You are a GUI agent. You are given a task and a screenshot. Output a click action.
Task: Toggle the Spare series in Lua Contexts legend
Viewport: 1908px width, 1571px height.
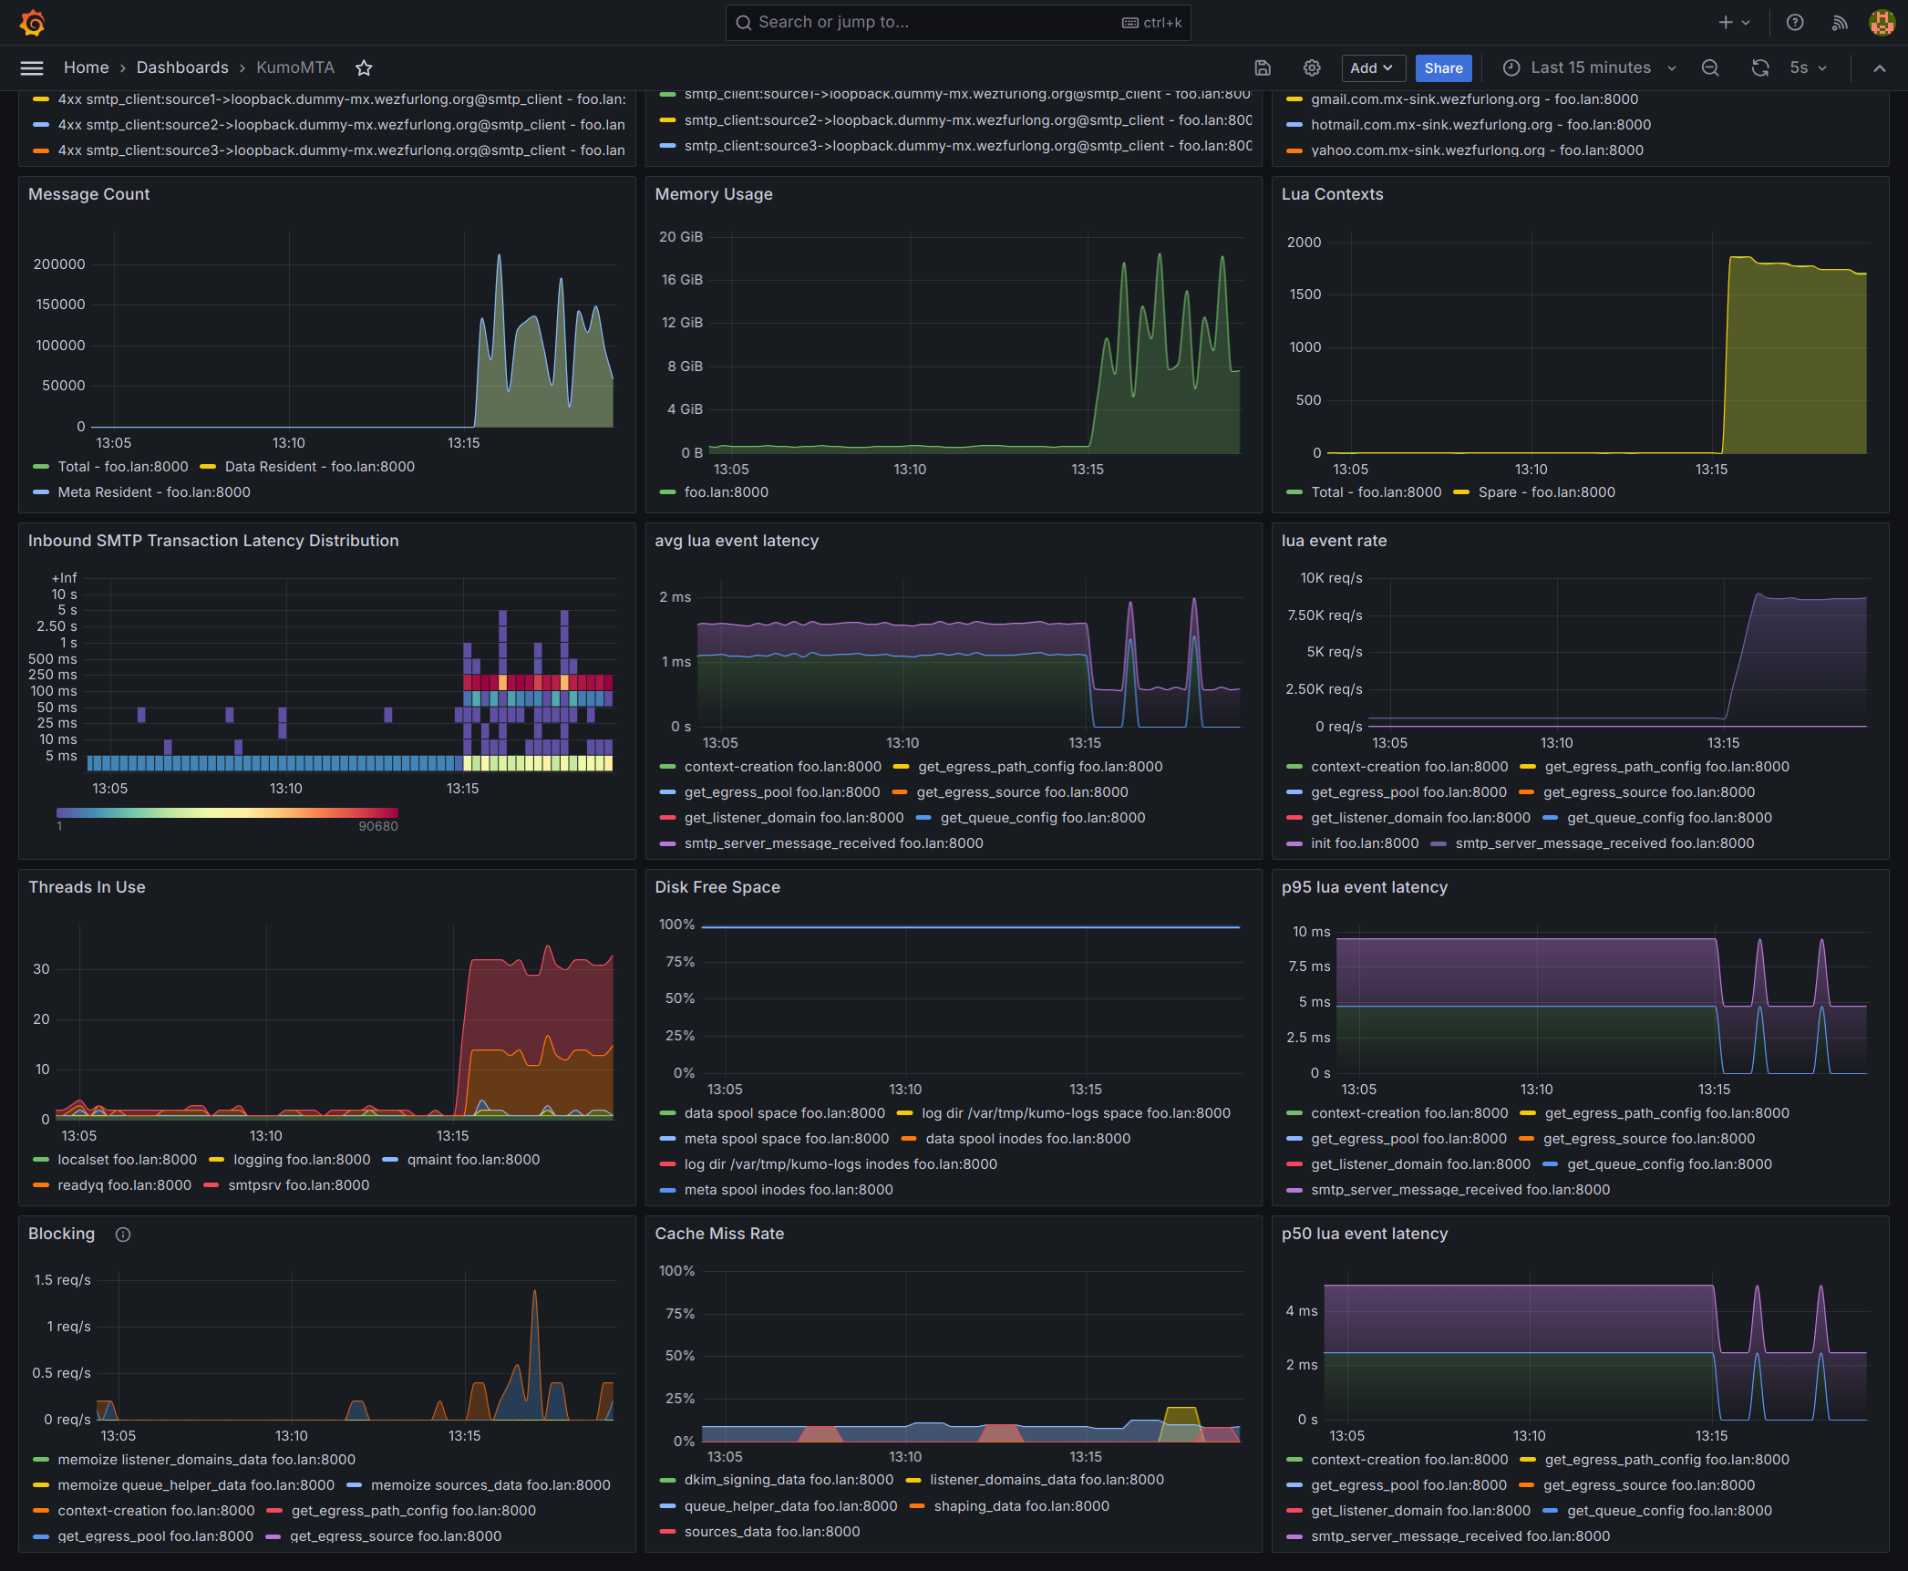tap(1546, 492)
